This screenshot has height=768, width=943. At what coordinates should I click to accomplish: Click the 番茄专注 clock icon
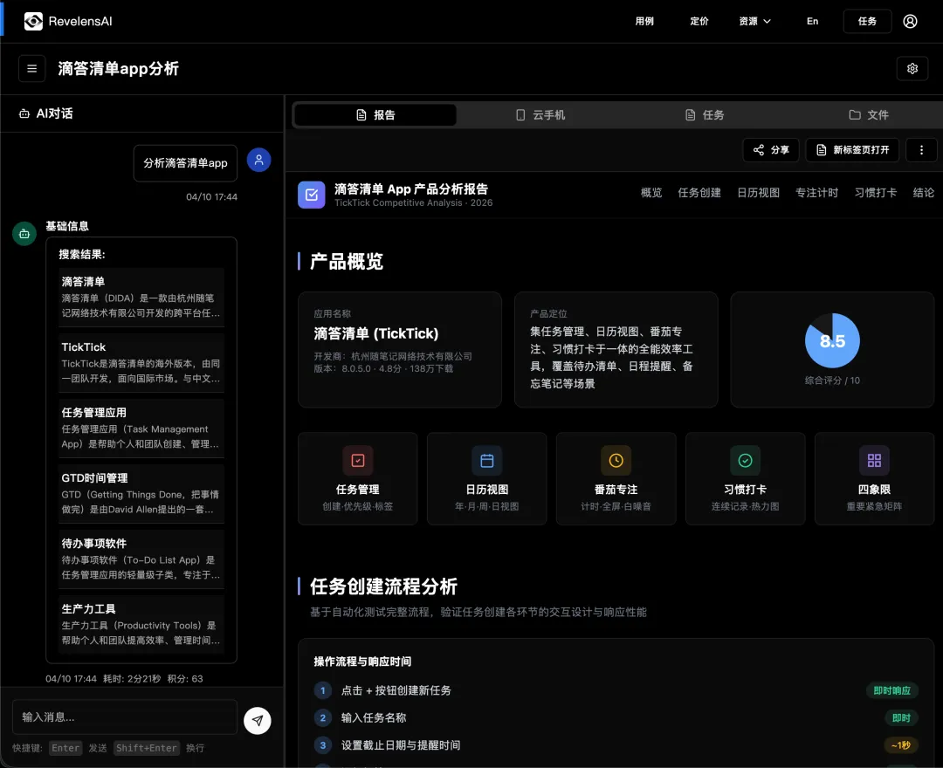click(616, 460)
